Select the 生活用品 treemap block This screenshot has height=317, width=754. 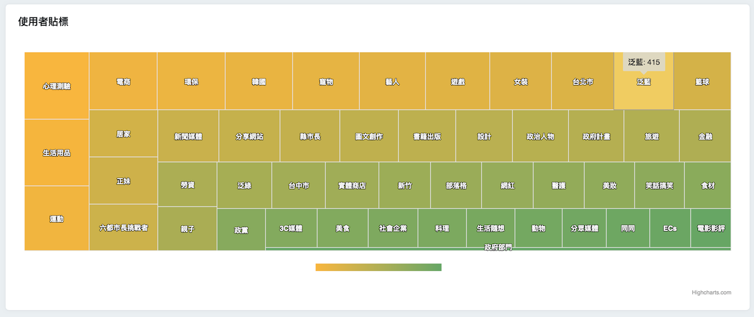click(x=57, y=153)
